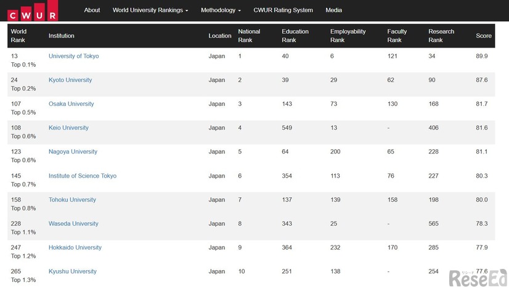Click the Faculty Rank column header
This screenshot has height=288, width=509.
click(x=397, y=36)
